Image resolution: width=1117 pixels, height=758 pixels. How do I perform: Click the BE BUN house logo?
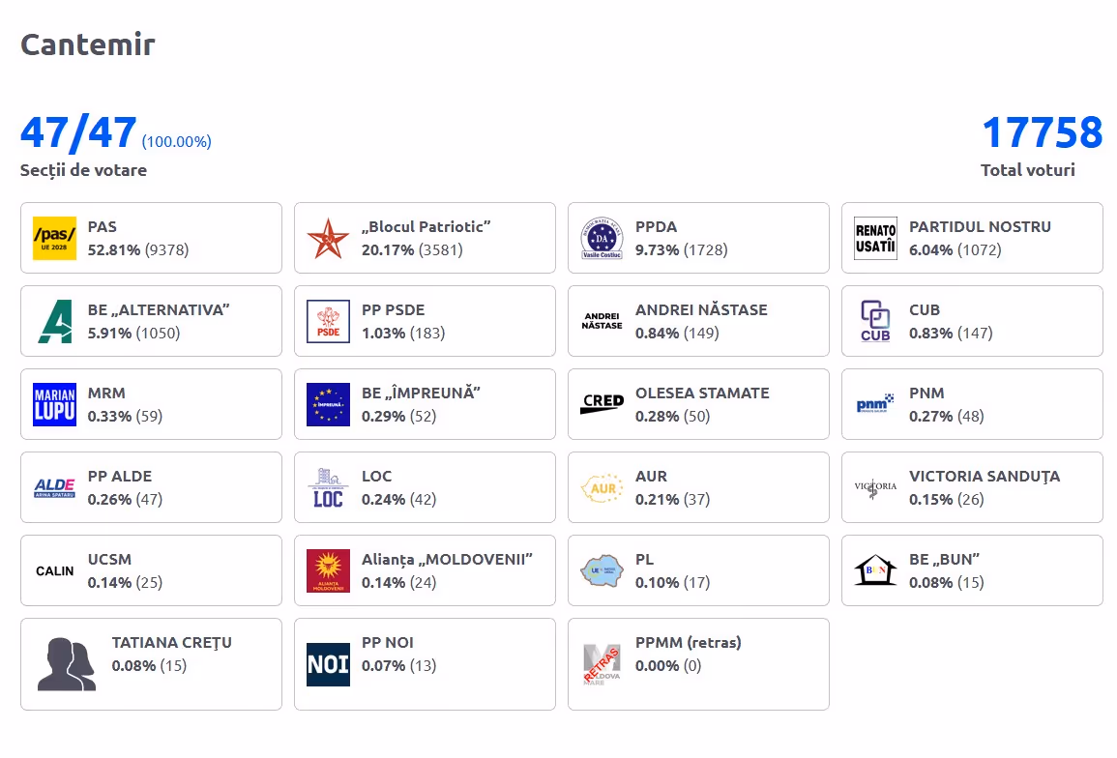tap(875, 570)
